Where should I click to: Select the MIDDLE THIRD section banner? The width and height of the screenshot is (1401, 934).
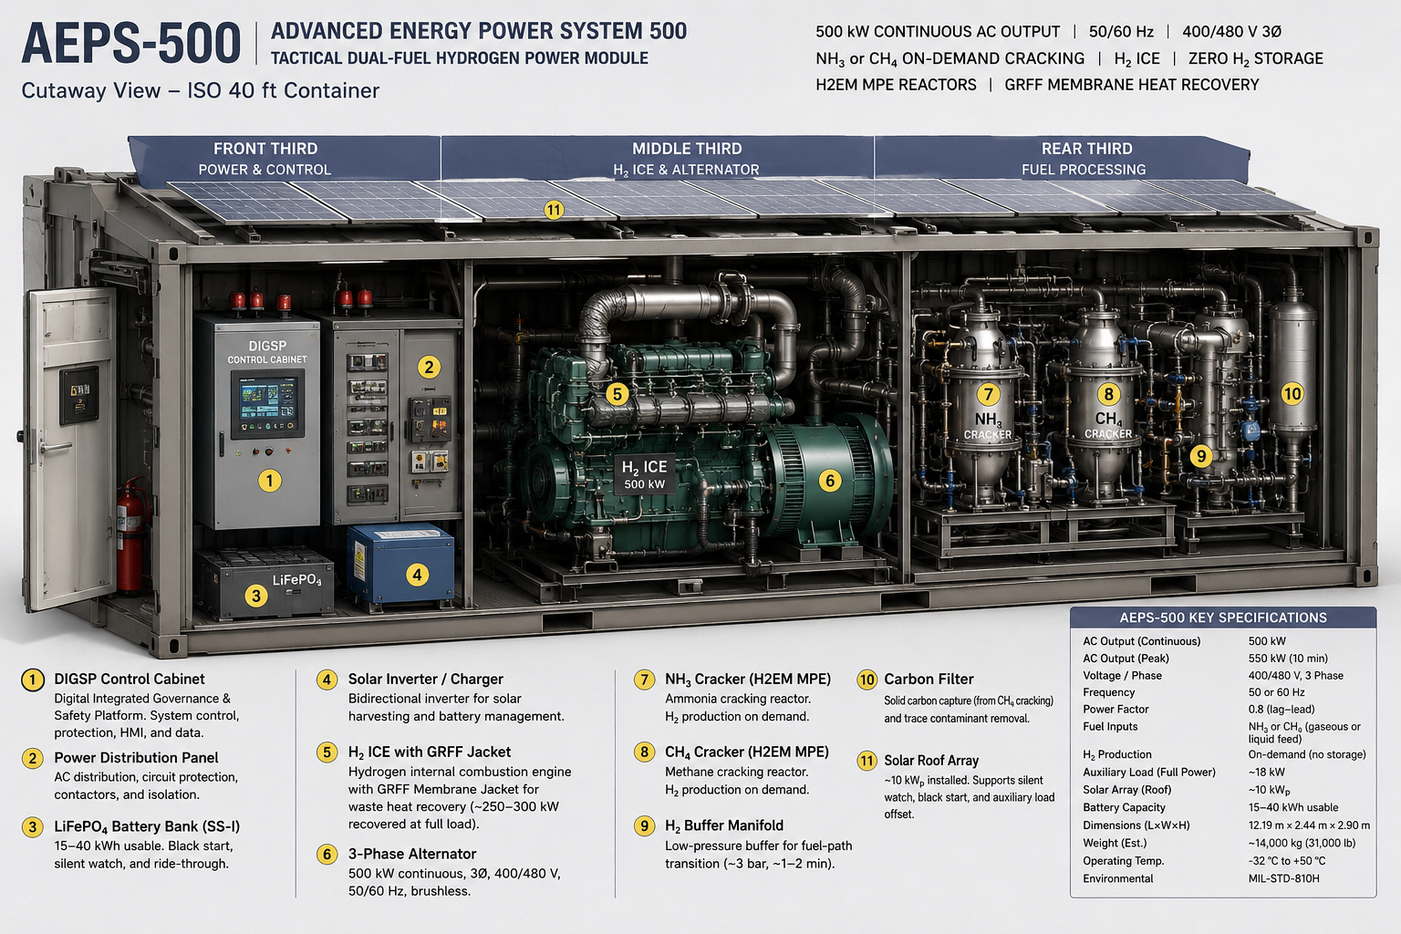pyautogui.click(x=658, y=158)
